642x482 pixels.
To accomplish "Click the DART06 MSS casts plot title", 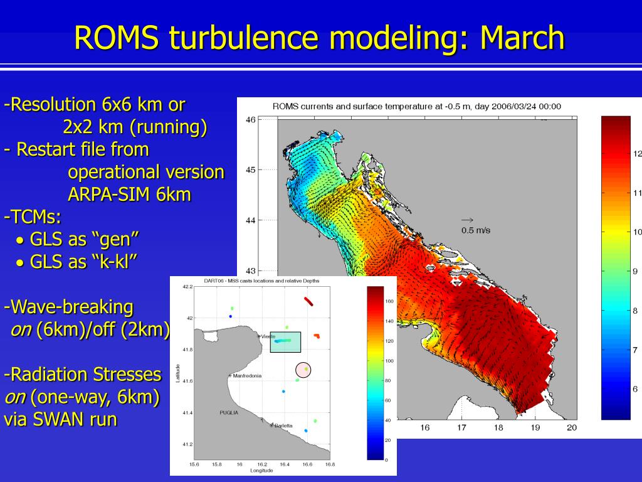I will (x=261, y=281).
